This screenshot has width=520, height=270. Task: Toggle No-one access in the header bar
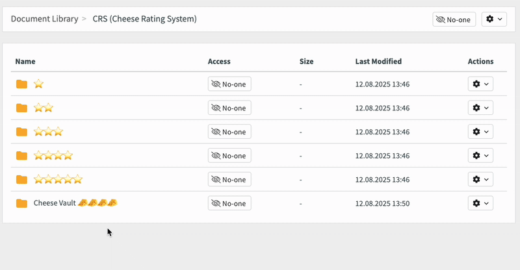point(454,19)
